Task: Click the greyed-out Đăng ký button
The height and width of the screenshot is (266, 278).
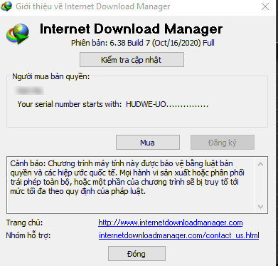Action: coord(223,143)
